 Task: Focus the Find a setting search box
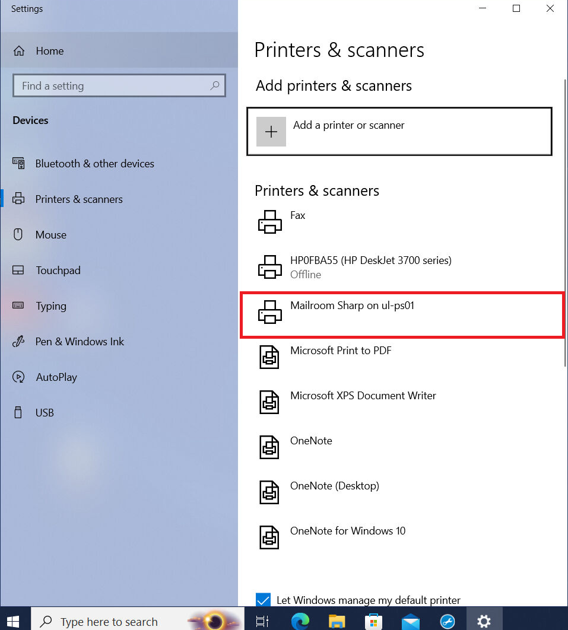coord(119,85)
